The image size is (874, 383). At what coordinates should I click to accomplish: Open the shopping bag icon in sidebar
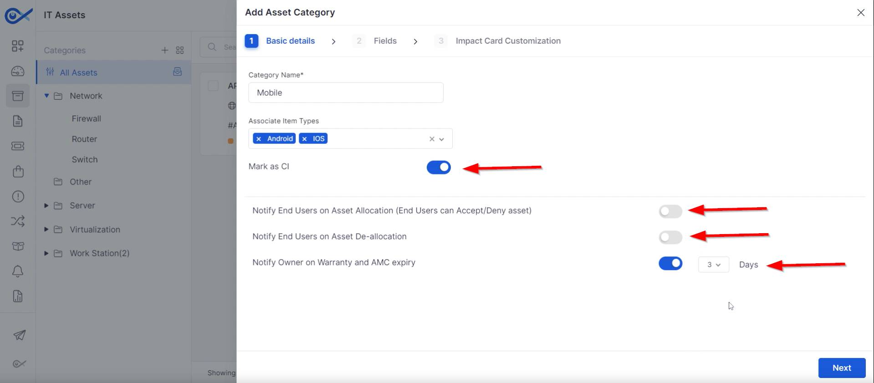(x=18, y=171)
